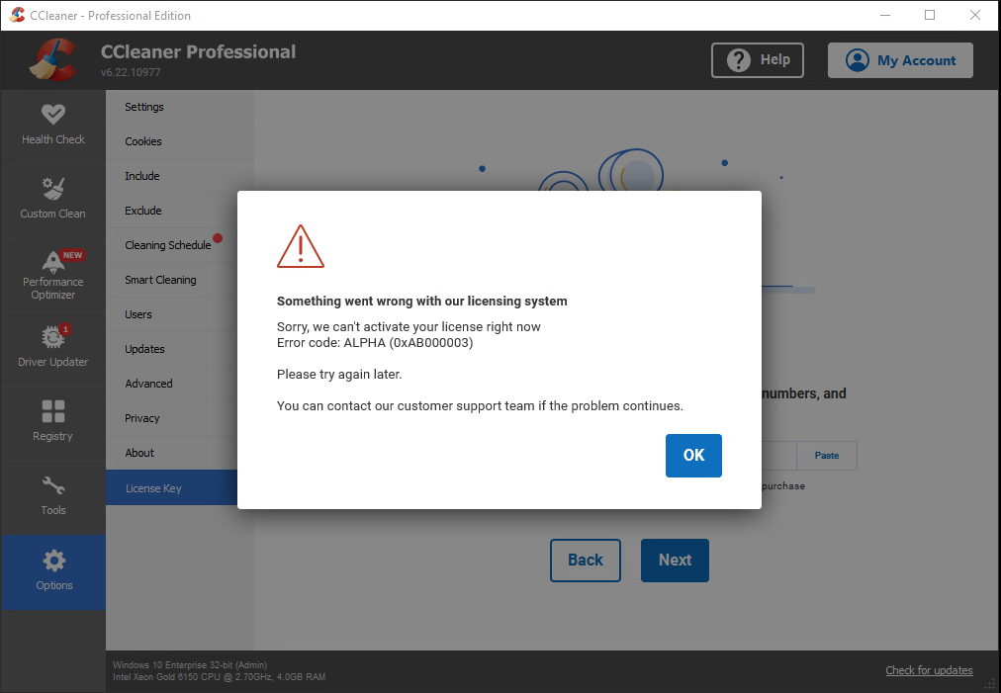Select Custom Clean broom icon
Image resolution: width=1001 pixels, height=693 pixels.
(53, 189)
